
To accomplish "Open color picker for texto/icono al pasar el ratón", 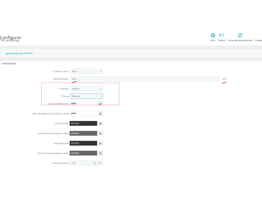I will coord(100,113).
